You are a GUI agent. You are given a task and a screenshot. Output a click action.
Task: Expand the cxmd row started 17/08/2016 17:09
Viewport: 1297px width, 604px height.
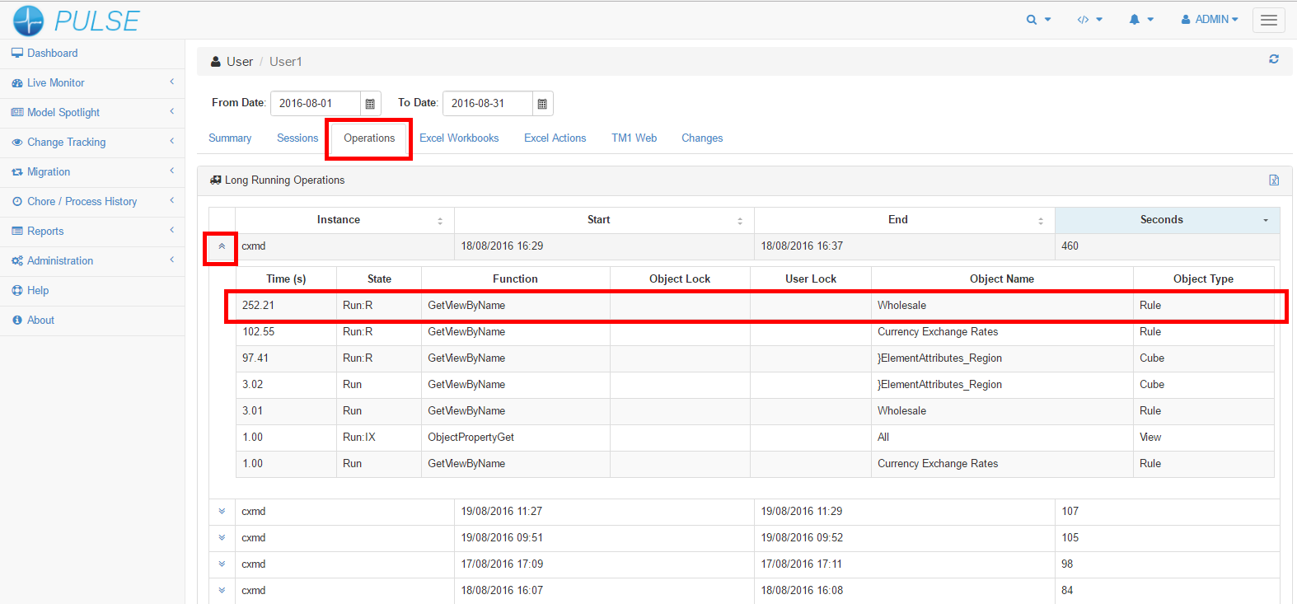pyautogui.click(x=222, y=564)
